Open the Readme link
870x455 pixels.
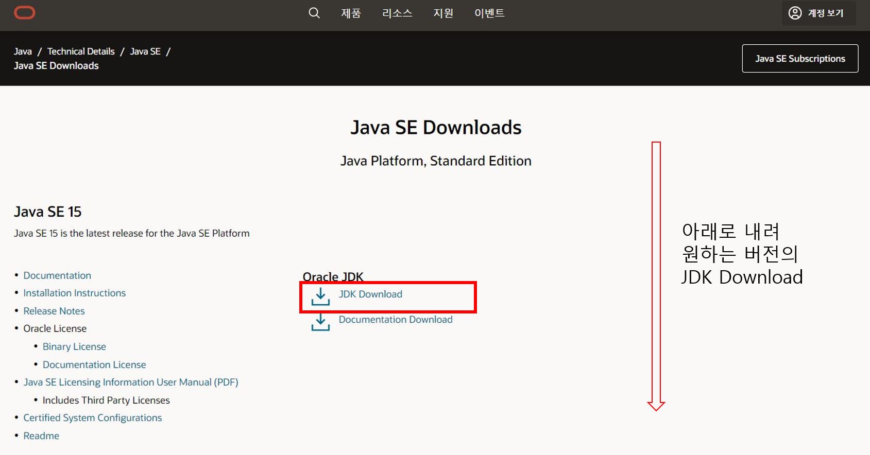point(41,435)
